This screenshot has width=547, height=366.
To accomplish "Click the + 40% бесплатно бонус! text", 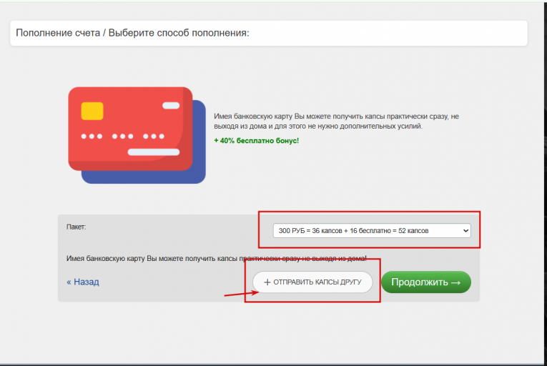I will click(257, 141).
